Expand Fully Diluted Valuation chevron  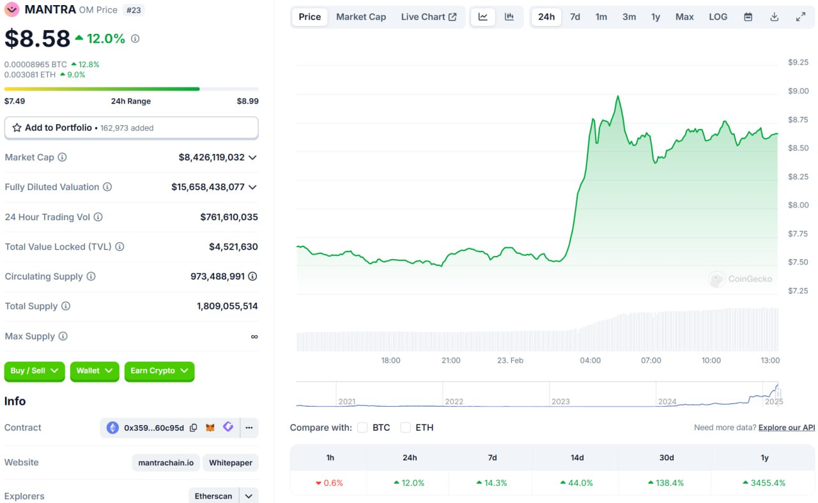(x=252, y=187)
